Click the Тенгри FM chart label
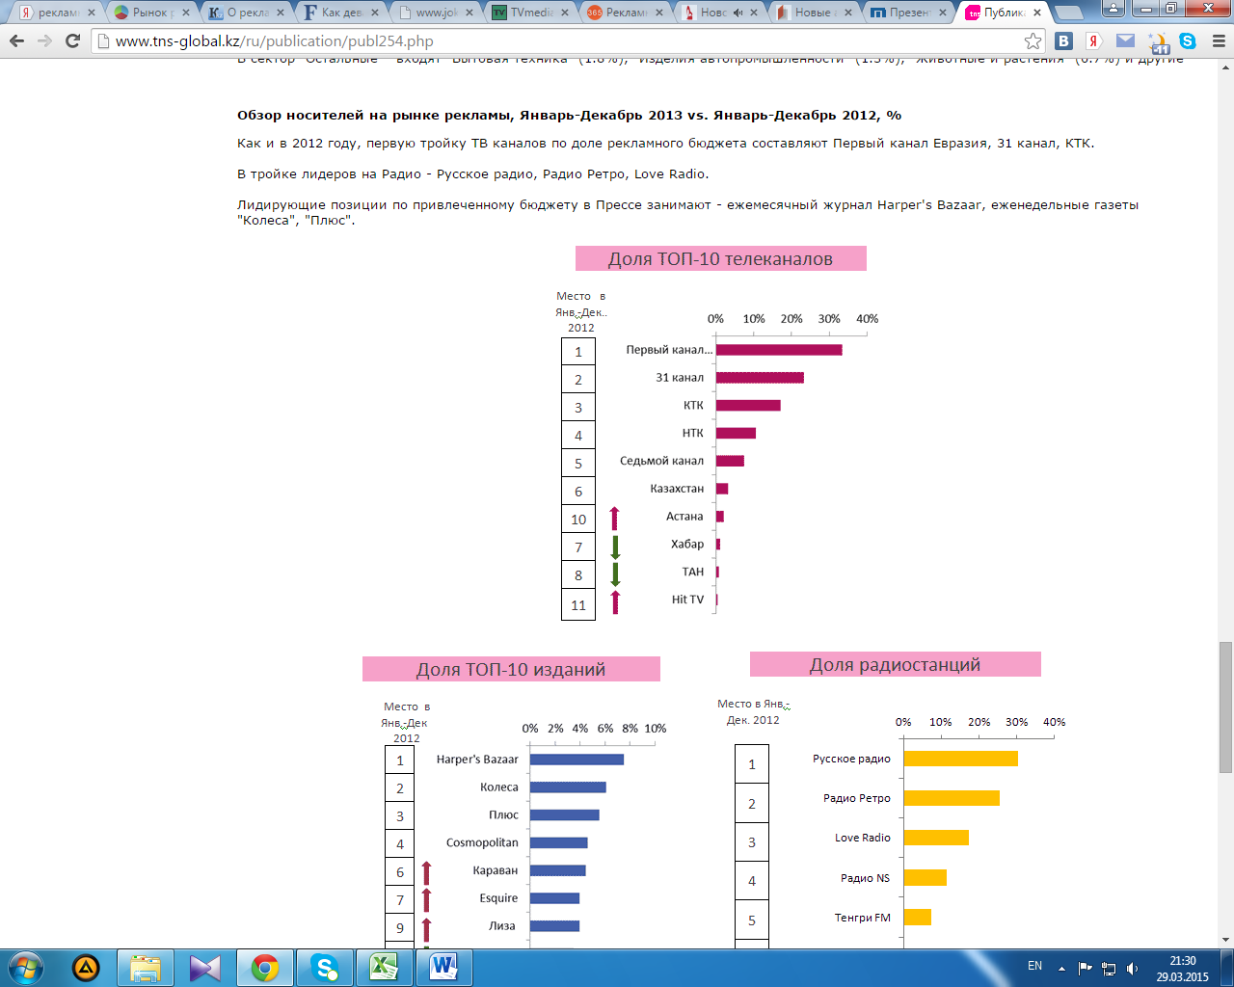The height and width of the screenshot is (987, 1234). (x=863, y=918)
